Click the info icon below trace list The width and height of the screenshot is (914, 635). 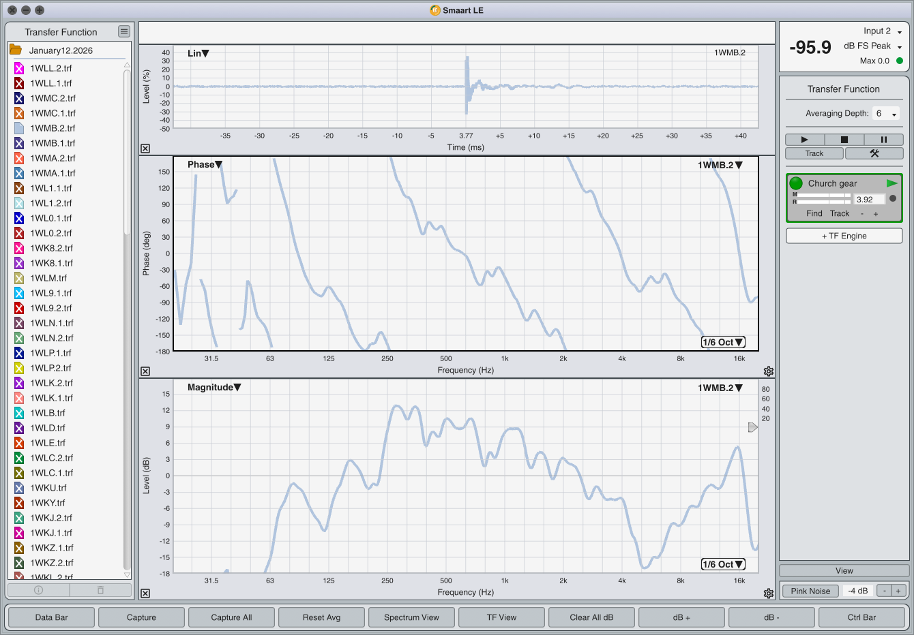(39, 590)
